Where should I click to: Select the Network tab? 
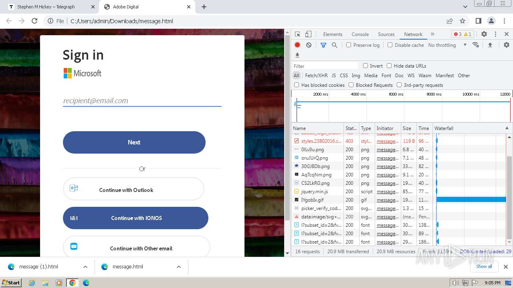tap(413, 34)
